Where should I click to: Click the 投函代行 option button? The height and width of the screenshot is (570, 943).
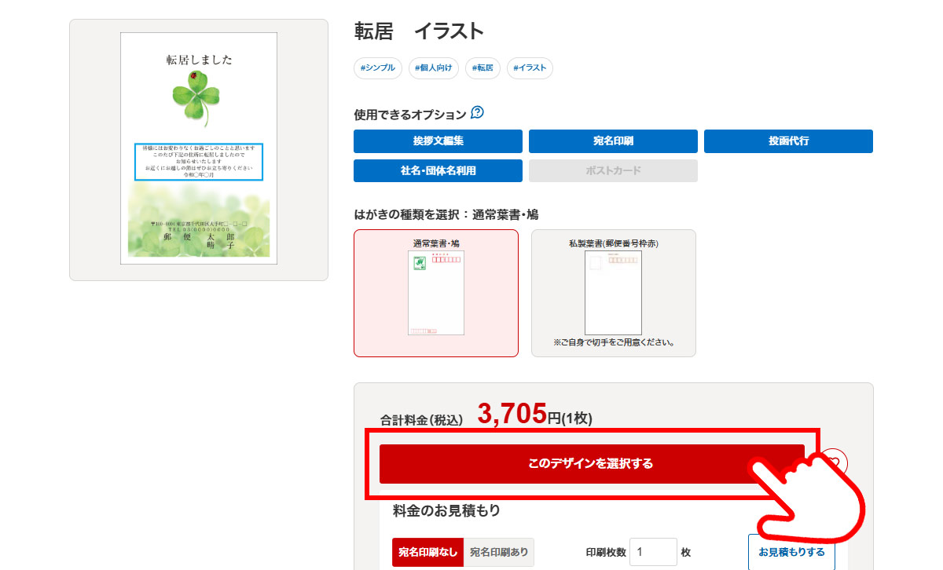click(788, 141)
